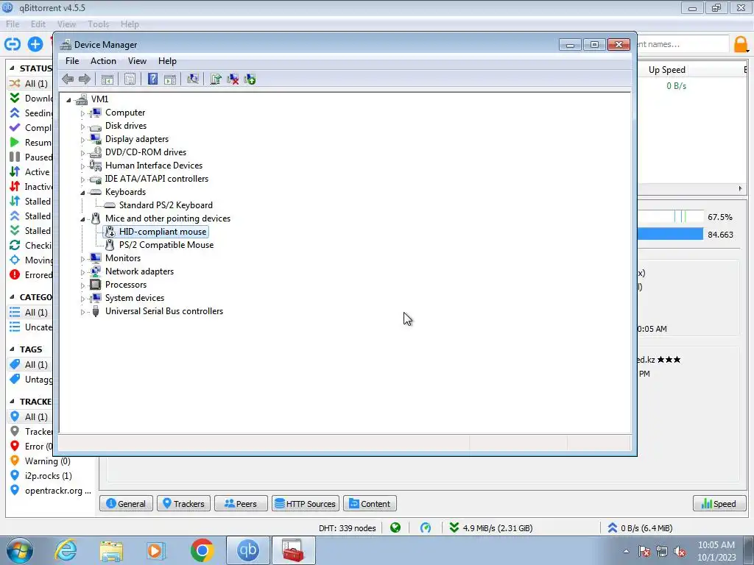This screenshot has width=754, height=565.
Task: Expand Universal Serial Bus controllers arrow
Action: tap(82, 312)
